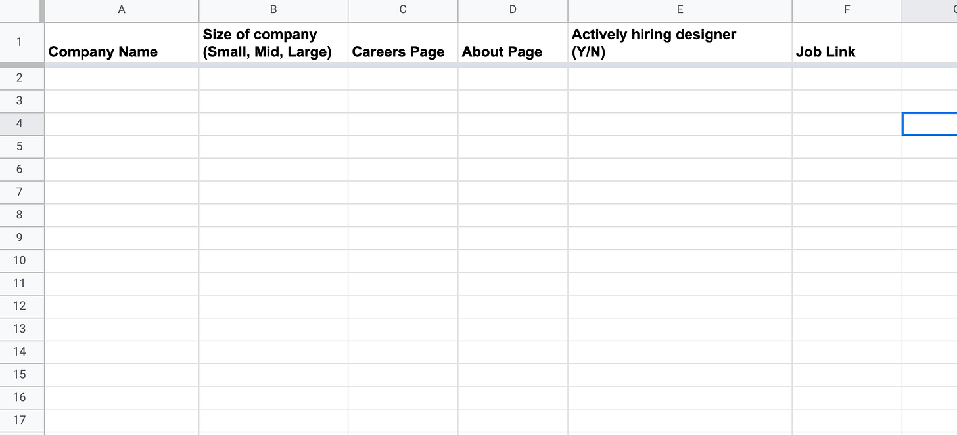Select column E via its header
This screenshot has width=957, height=435.
pyautogui.click(x=678, y=10)
